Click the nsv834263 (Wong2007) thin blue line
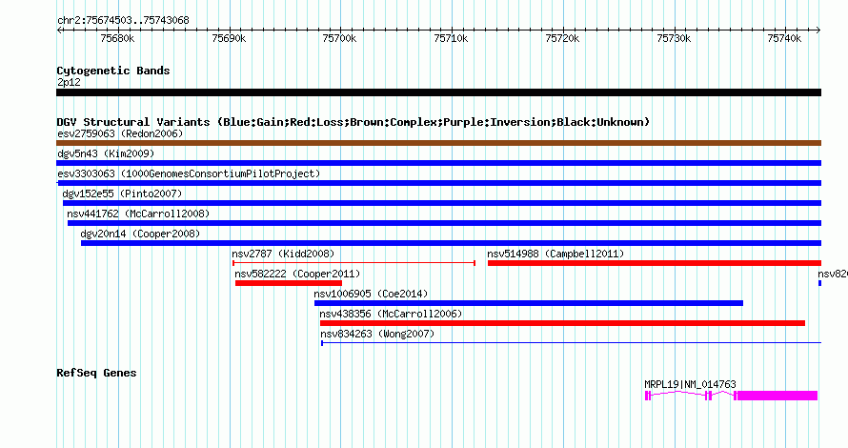Screen dimensions: 848x448 click(571, 343)
